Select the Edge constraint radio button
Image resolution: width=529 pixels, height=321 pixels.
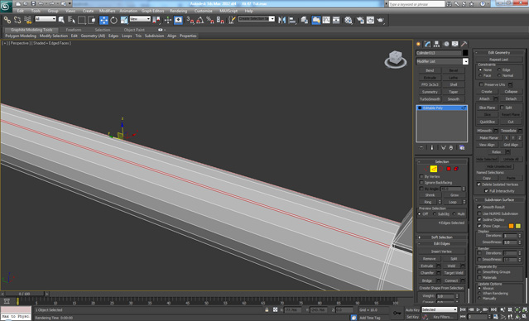[x=499, y=69]
